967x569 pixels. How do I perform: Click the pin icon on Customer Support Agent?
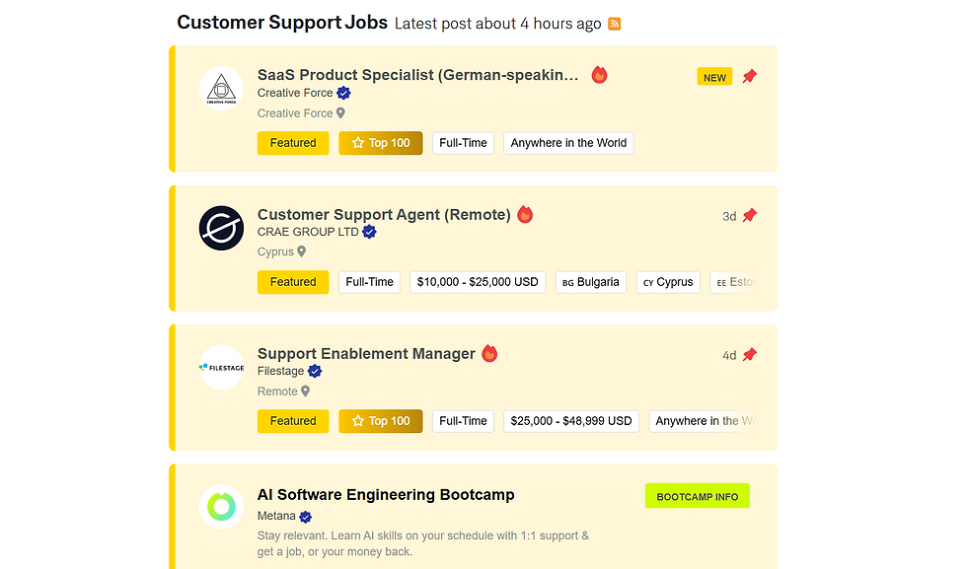click(x=750, y=215)
